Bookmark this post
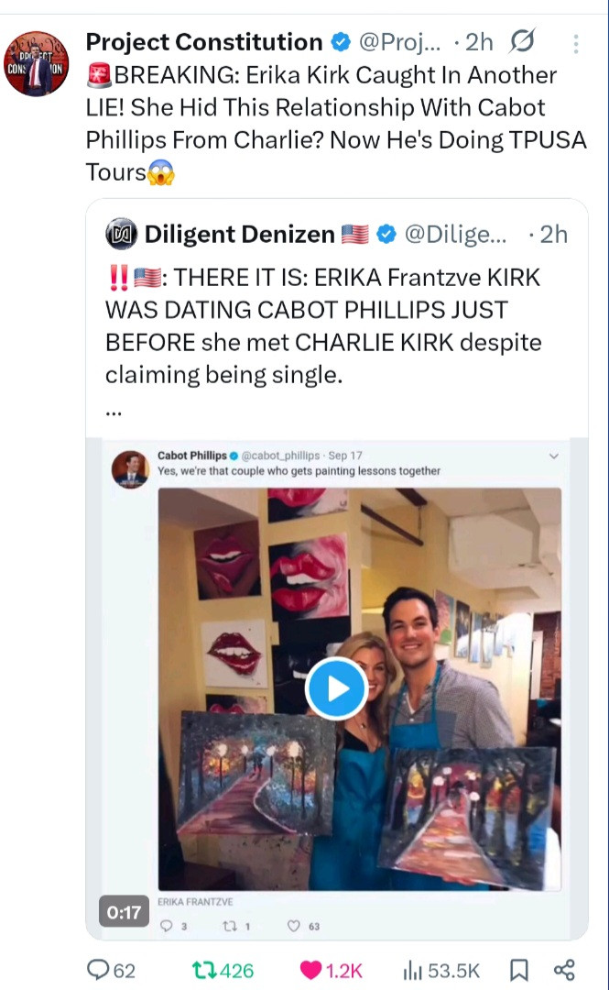Viewport: 609px width, 990px height. tap(518, 970)
